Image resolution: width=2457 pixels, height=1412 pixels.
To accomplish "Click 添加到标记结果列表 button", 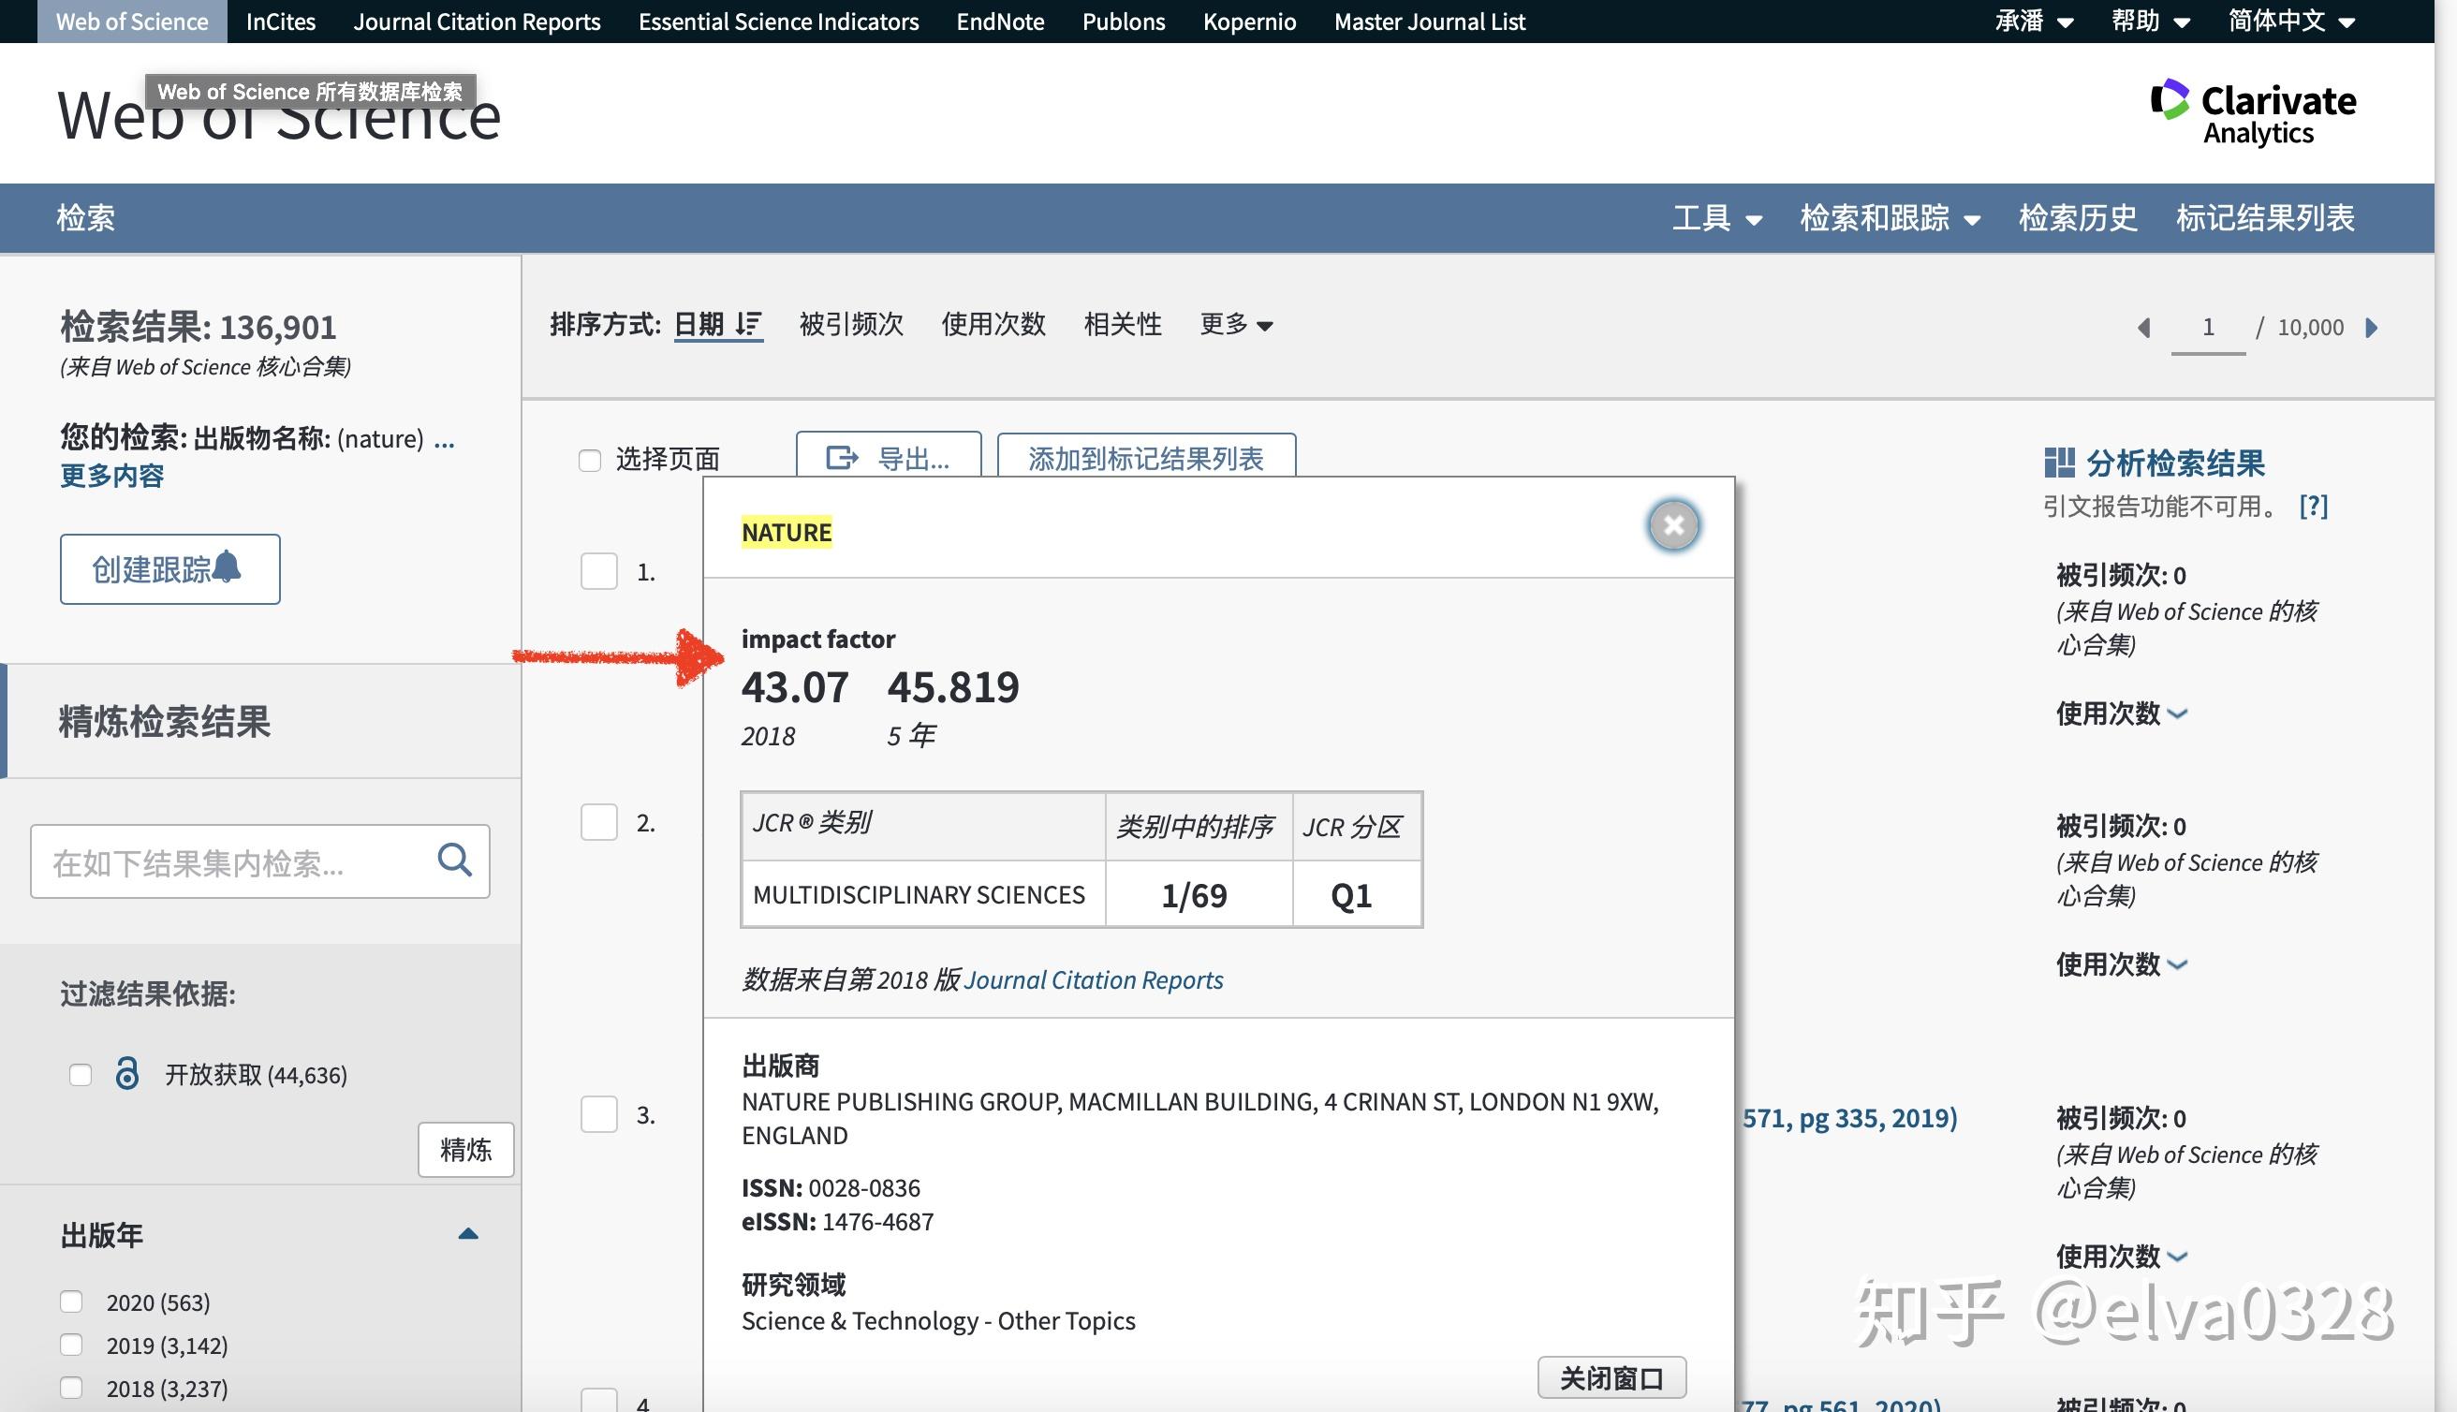I will tap(1146, 456).
